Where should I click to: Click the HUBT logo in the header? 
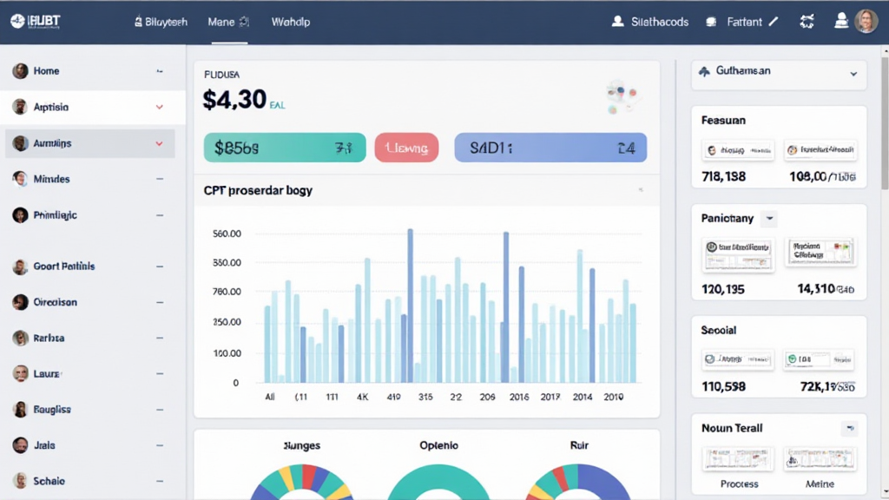37,22
